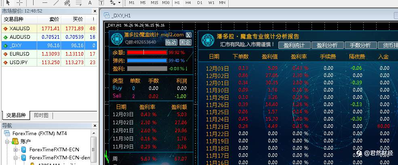Screen dimensions: 398x165
Task: Switch chart to H4 timeframe
Action: pyautogui.click(x=188, y=2)
